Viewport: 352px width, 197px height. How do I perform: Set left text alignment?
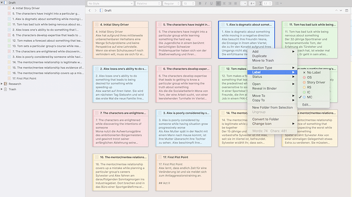[218, 4]
